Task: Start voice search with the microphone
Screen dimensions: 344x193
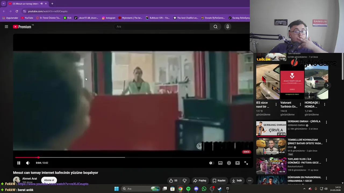Action: pyautogui.click(x=228, y=27)
